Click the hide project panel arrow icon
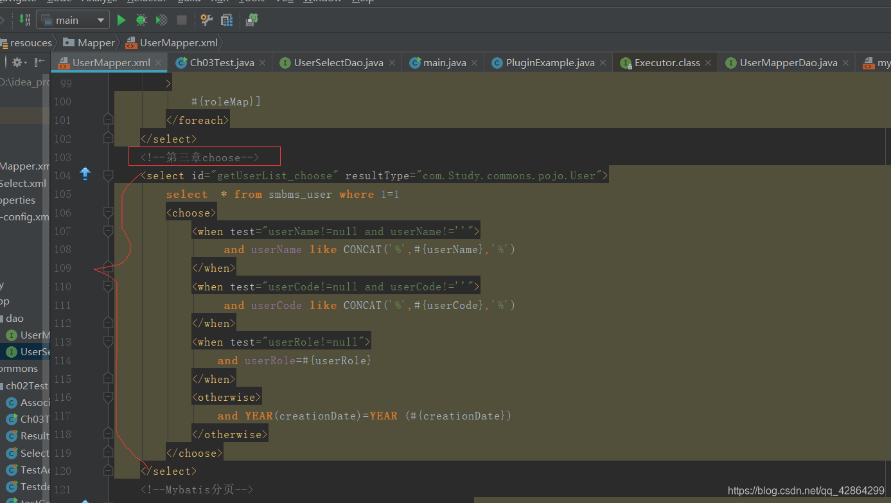Image resolution: width=891 pixels, height=503 pixels. pyautogui.click(x=40, y=62)
